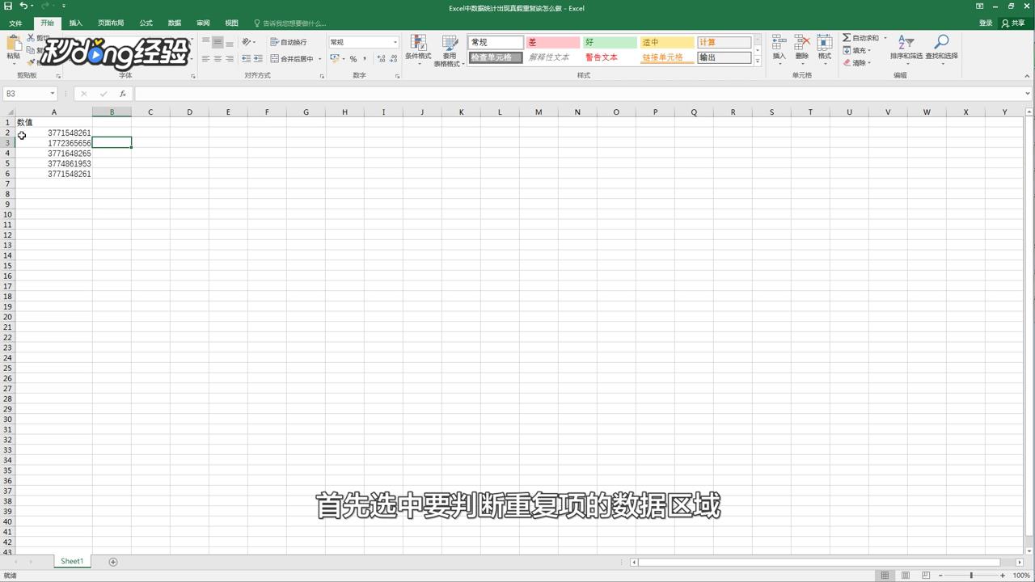Open the File (文件) tab
This screenshot has width=1035, height=582.
[15, 23]
